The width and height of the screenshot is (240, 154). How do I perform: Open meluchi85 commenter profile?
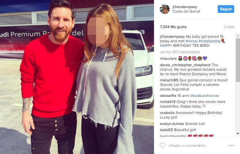(169, 80)
